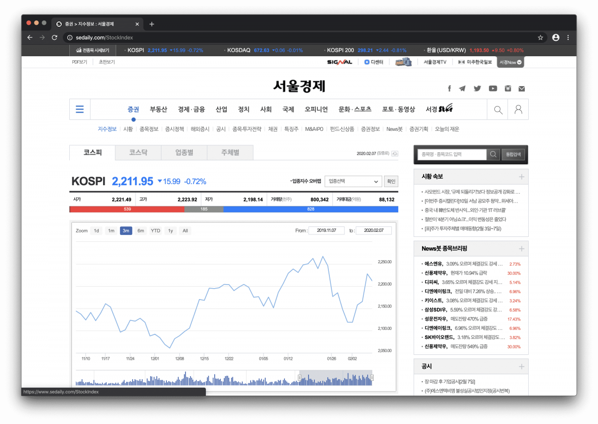Screen dimensions: 598x424
Task: Expand 시황 속보 with plus icon
Action: pos(521,177)
